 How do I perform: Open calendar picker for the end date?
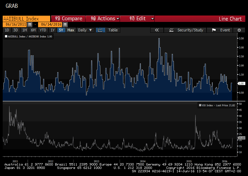tap(65, 25)
